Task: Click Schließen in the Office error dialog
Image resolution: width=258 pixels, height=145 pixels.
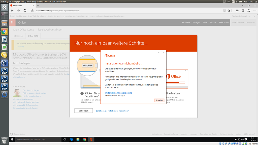Action: pyautogui.click(x=159, y=100)
